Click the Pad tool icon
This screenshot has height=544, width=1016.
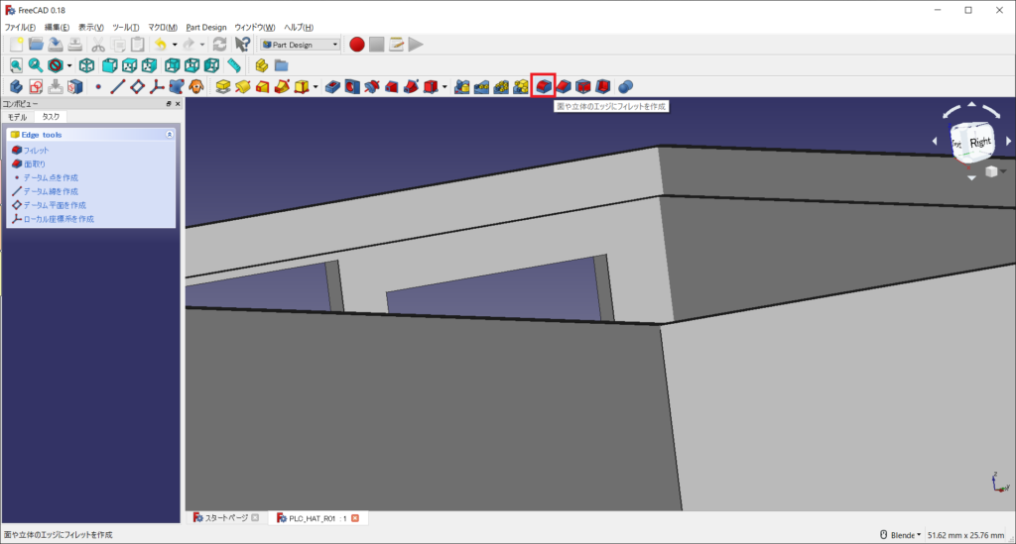224,87
